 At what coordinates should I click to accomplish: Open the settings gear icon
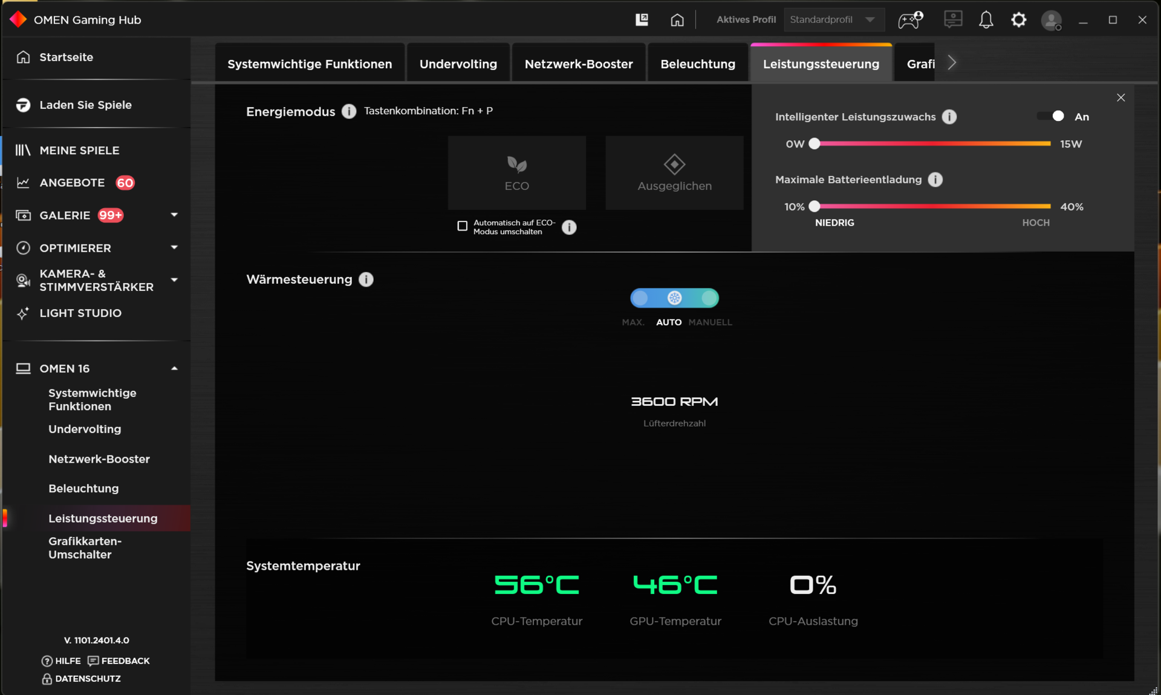[1019, 20]
